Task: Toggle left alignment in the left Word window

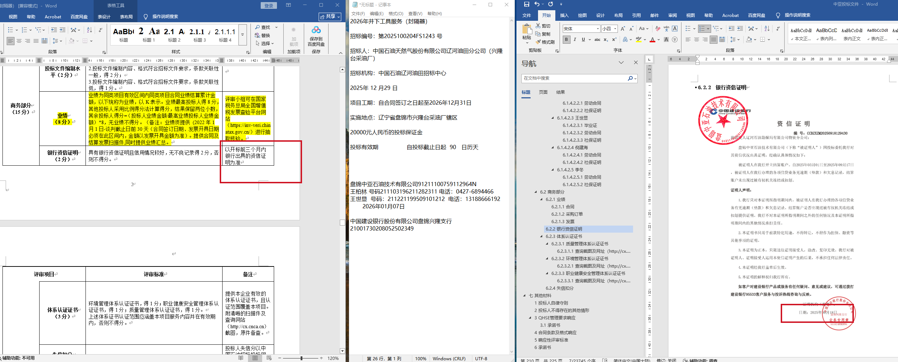Action: [x=11, y=41]
